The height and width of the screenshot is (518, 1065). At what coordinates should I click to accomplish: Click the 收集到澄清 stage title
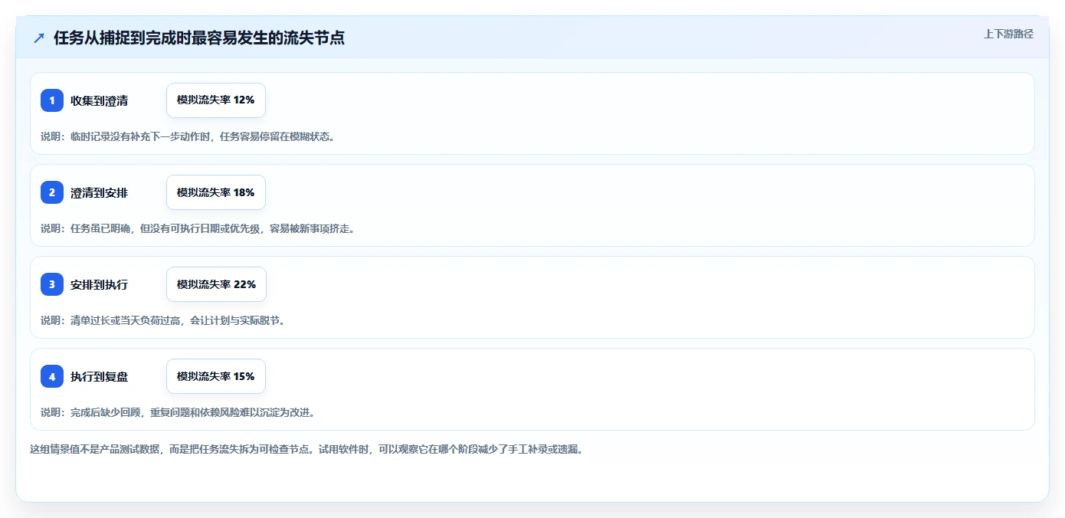(99, 100)
